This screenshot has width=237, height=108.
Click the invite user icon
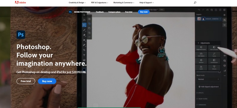pyautogui.click(x=212, y=10)
